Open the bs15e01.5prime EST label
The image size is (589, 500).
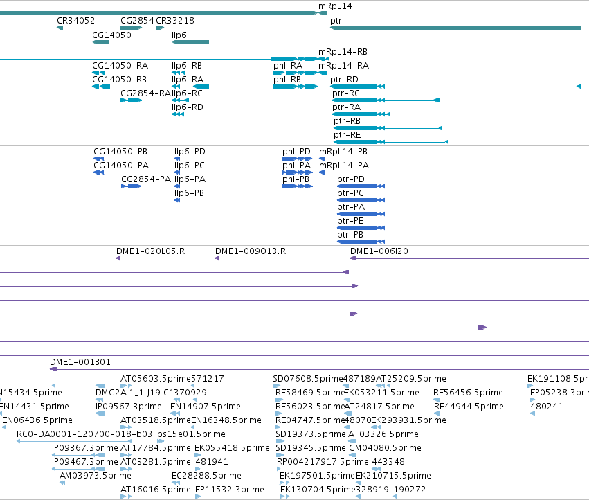(x=191, y=435)
